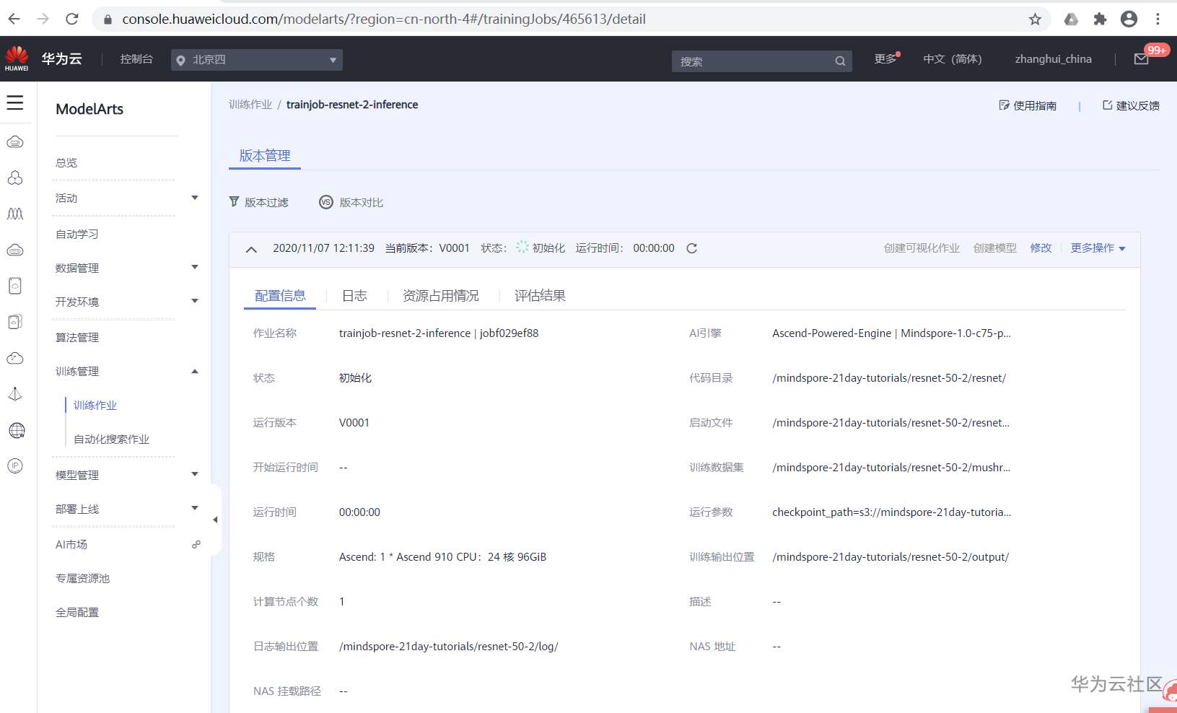Click 创建模型
Screen dimensions: 1177x713
tap(994, 248)
